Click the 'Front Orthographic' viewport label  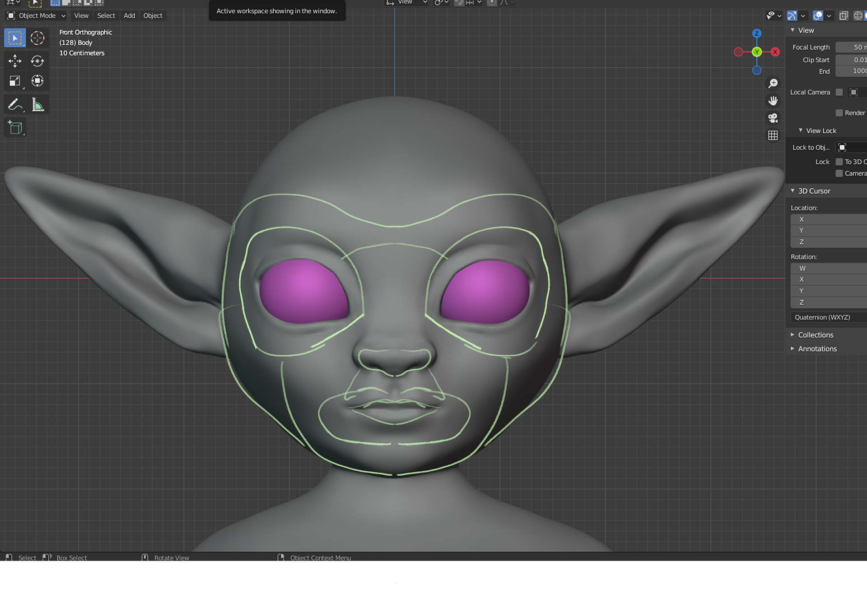86,33
